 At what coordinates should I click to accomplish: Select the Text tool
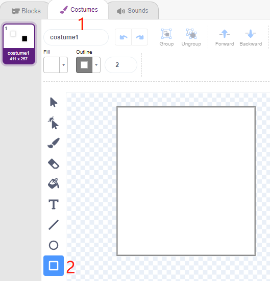click(54, 204)
